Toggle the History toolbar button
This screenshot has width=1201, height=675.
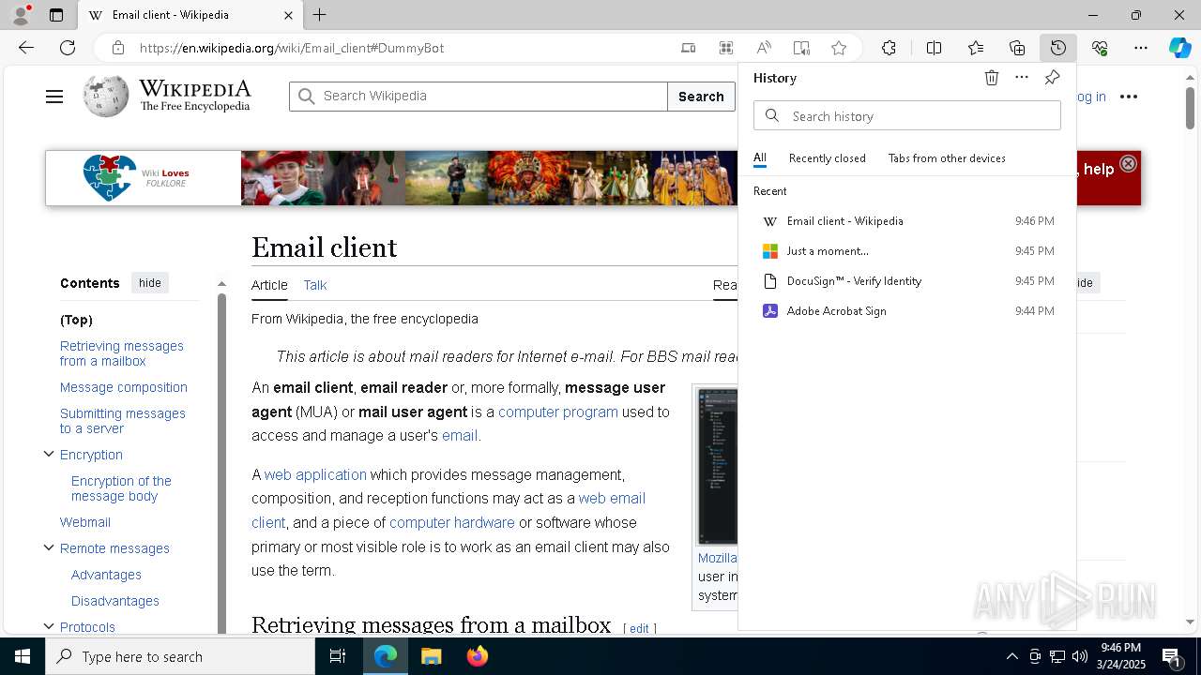(x=1058, y=48)
